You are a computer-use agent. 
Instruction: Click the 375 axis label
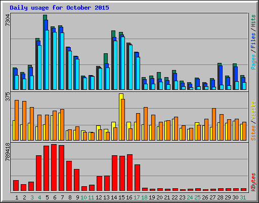pos(8,97)
